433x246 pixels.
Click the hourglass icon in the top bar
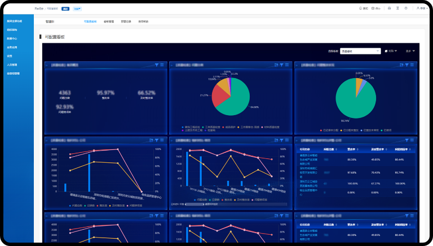click(397, 8)
